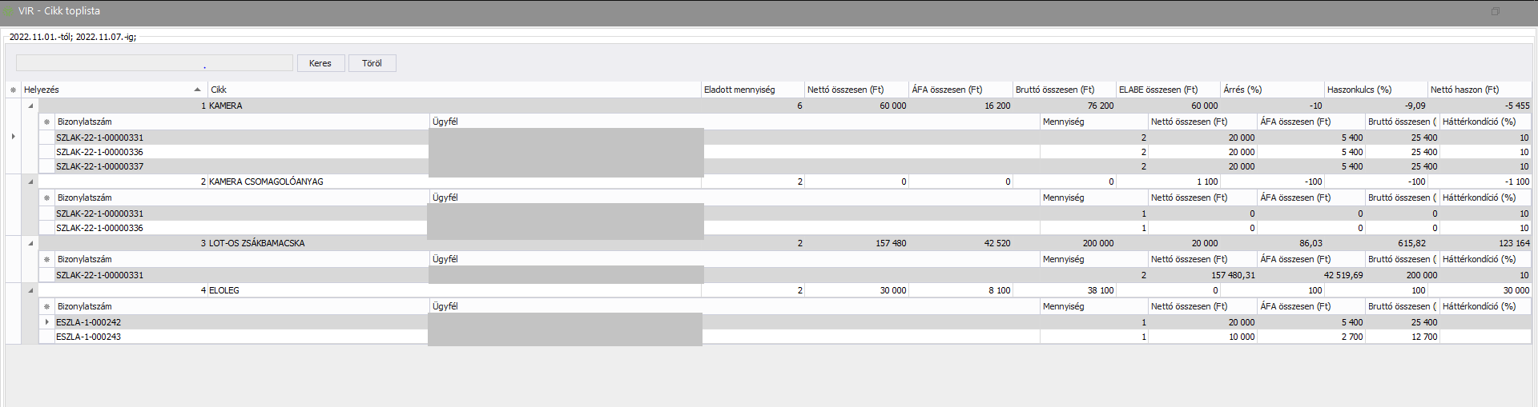Open column chooser in KAMERA detail grid
The height and width of the screenshot is (407, 1538).
click(47, 122)
